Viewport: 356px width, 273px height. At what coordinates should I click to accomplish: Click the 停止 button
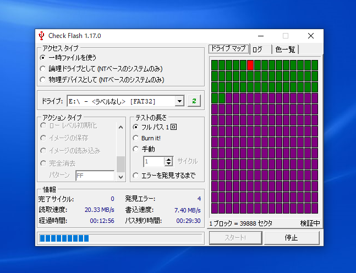tap(292, 238)
